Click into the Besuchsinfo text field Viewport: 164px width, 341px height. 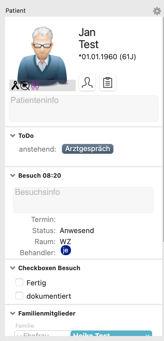point(83,200)
